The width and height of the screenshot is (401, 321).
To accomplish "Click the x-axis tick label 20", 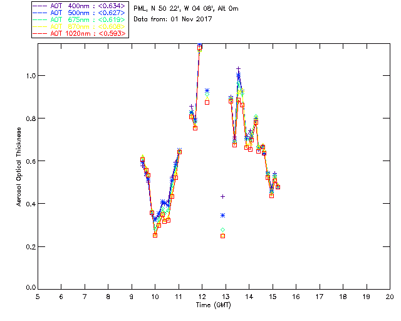I will pos(390,296).
